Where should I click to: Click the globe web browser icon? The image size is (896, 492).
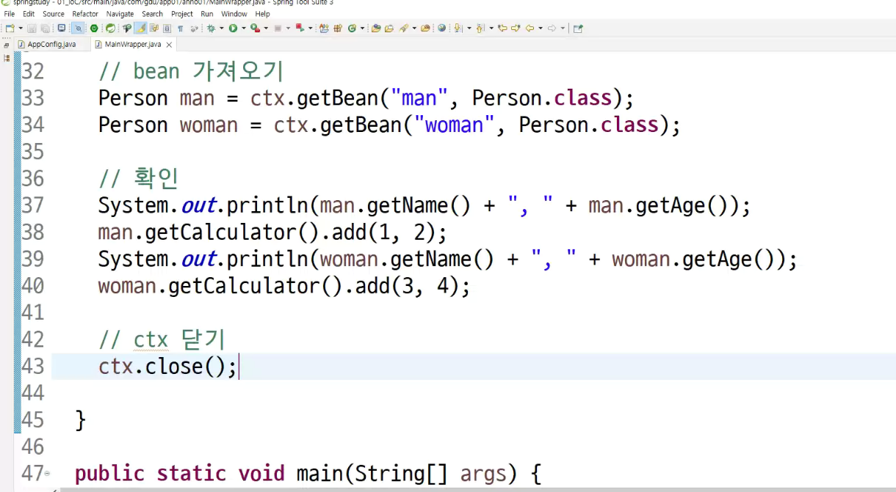coord(442,29)
